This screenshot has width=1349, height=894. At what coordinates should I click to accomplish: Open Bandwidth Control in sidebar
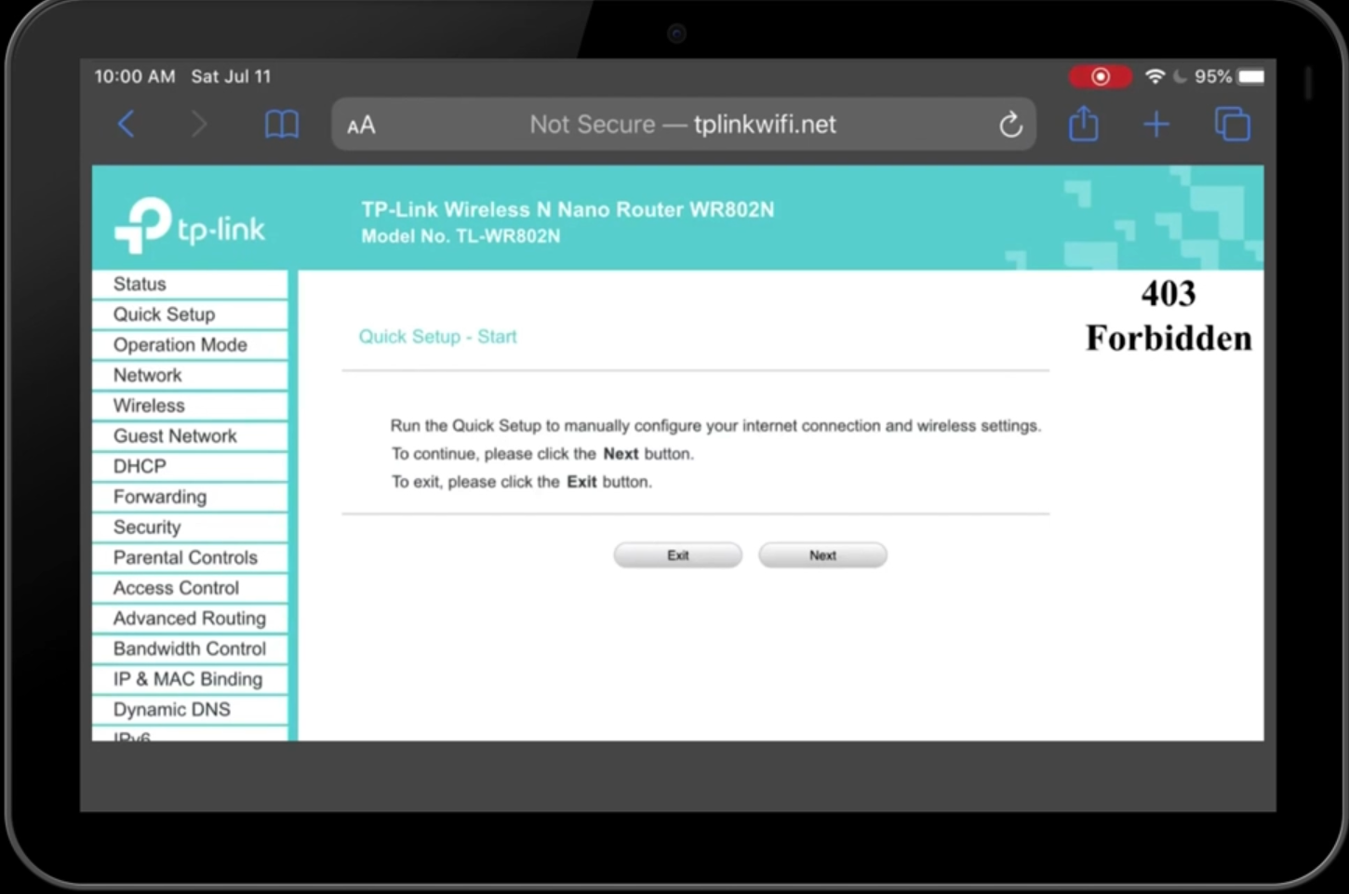click(x=189, y=648)
